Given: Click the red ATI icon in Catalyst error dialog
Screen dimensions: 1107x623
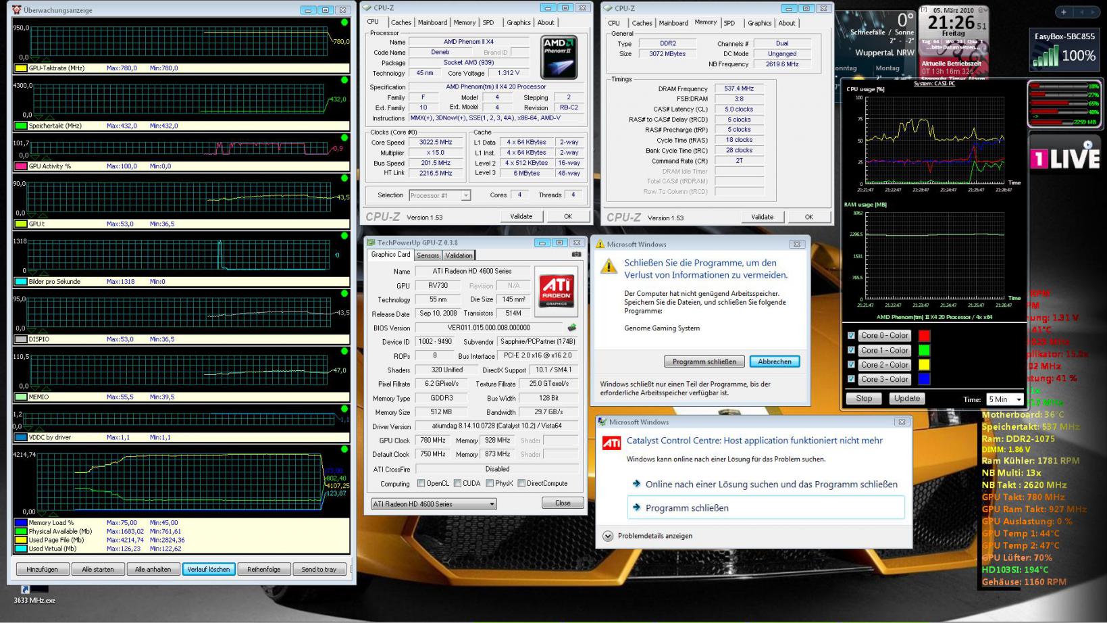Looking at the screenshot, I should click(611, 443).
